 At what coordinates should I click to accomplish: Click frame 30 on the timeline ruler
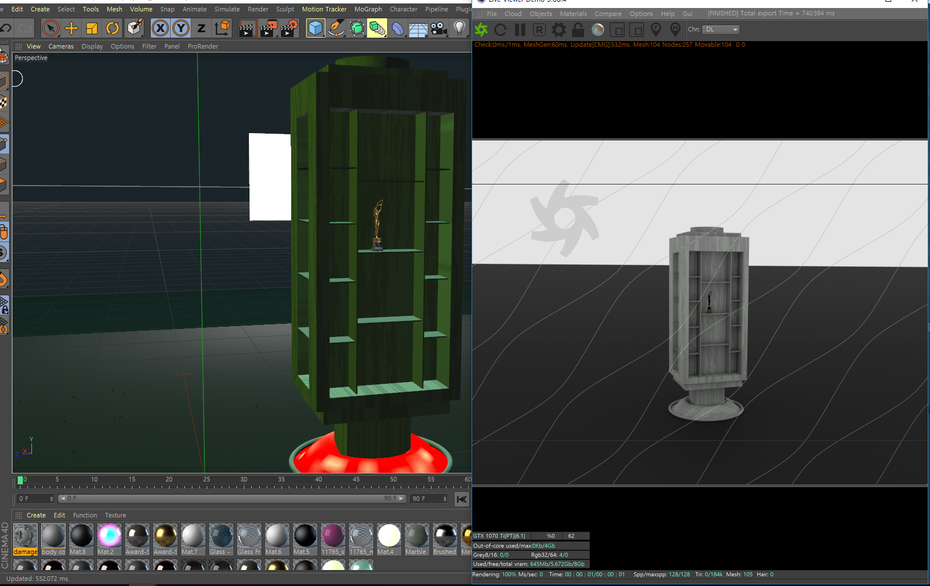coord(244,479)
